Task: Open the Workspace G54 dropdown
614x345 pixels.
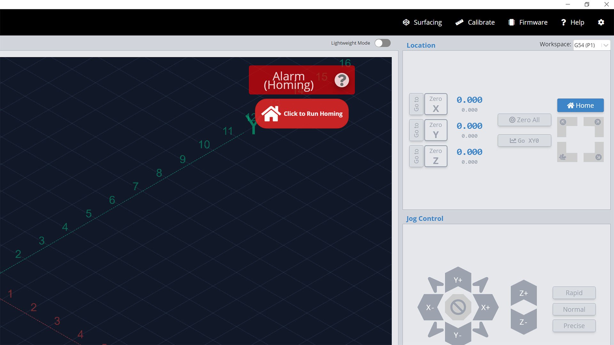Action: coord(591,45)
